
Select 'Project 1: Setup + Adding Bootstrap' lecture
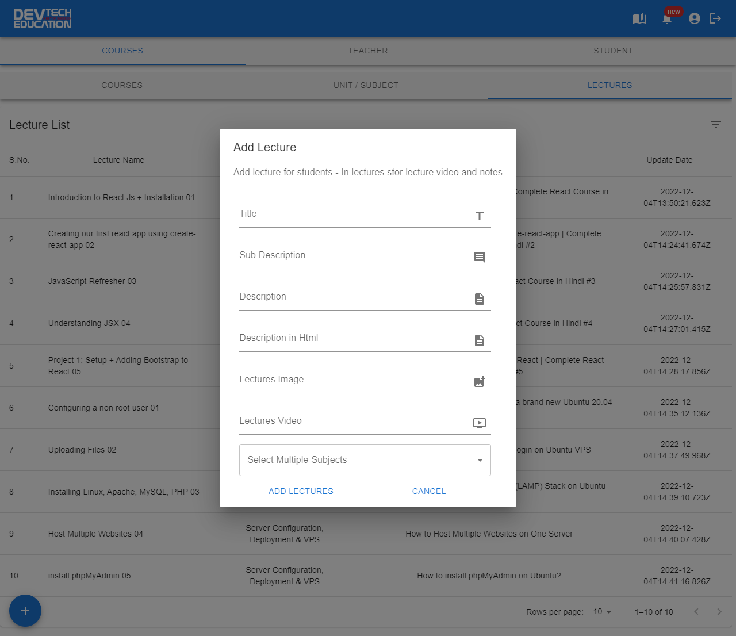(118, 366)
